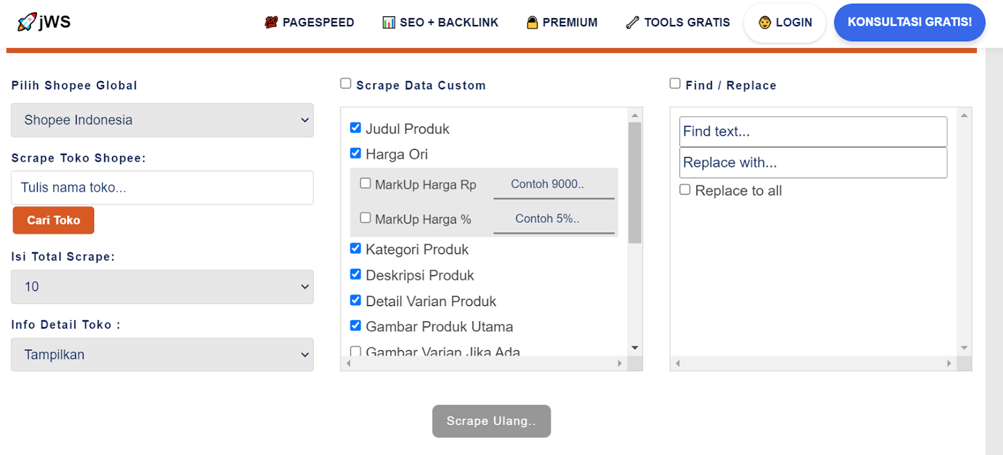
Task: Click the Pagespeed icon in navigation
Action: (x=271, y=23)
